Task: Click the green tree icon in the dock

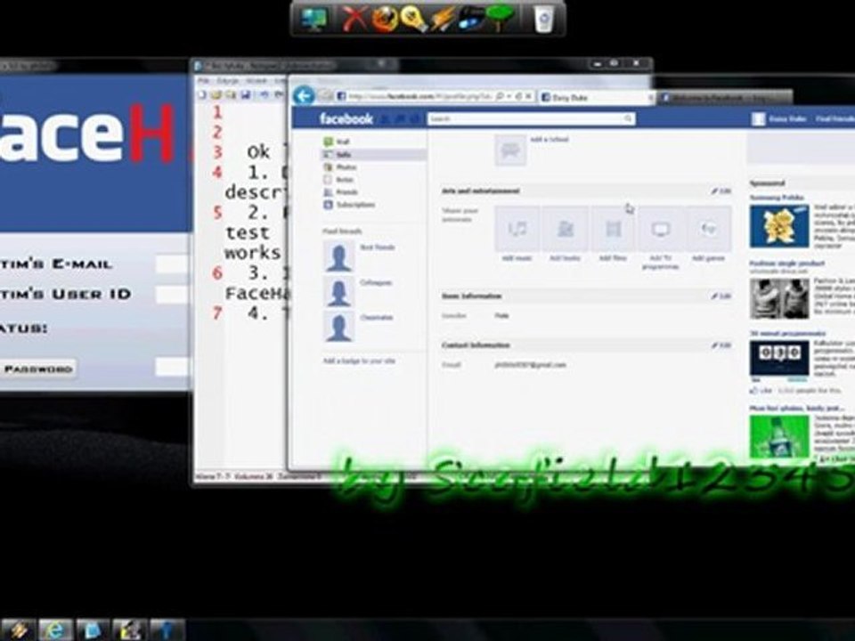Action: (x=500, y=19)
